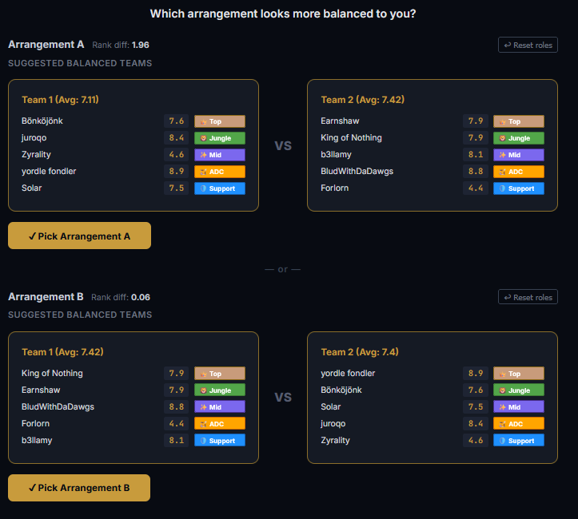Image resolution: width=578 pixels, height=519 pixels.
Task: Reset roles for Arrangement A
Action: [x=528, y=45]
